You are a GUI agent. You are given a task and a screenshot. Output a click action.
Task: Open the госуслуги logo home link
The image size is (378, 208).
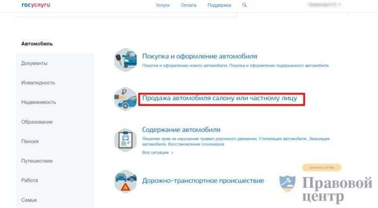[36, 5]
